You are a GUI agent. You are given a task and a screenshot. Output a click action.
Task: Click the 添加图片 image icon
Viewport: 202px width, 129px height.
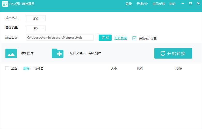pyautogui.click(x=11, y=53)
